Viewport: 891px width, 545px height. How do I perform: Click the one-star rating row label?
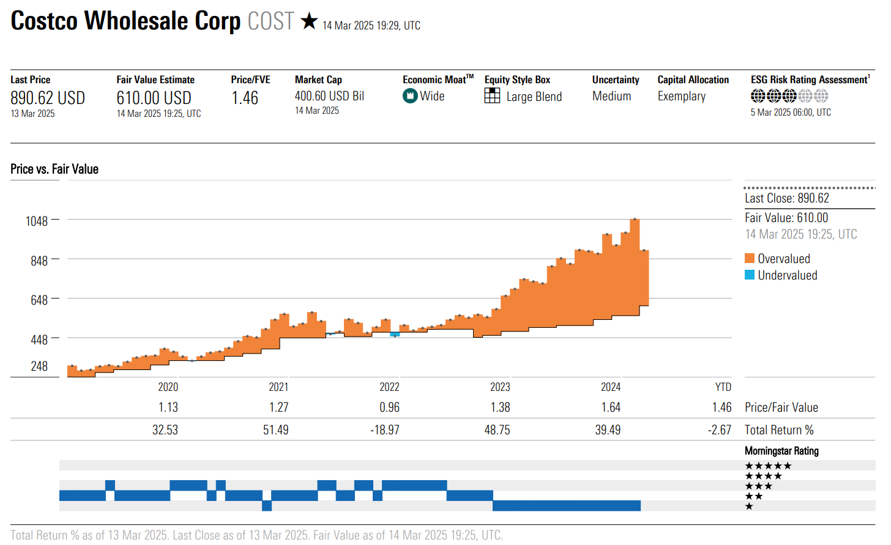click(x=749, y=506)
